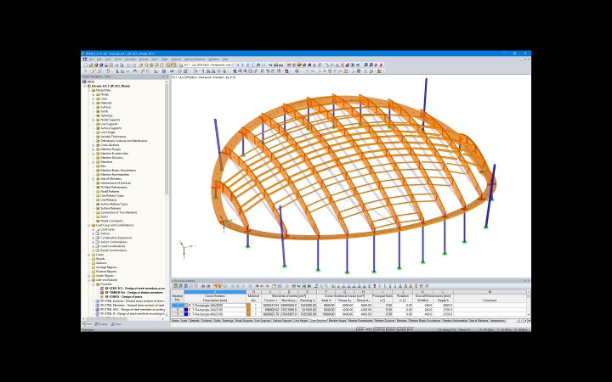Toggle DXF in the status bar

tap(411, 329)
